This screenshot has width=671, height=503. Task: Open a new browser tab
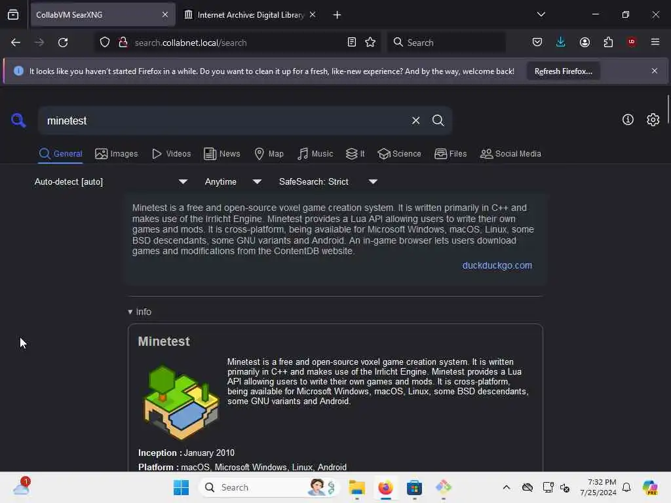click(x=337, y=15)
